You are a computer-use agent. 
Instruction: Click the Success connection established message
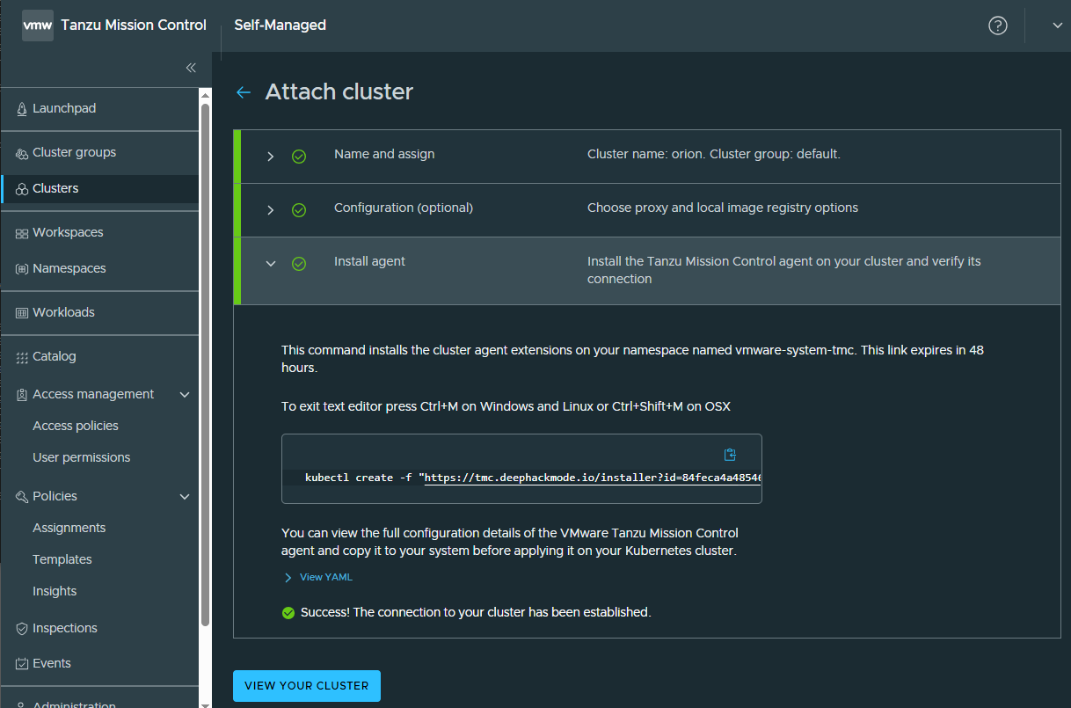476,612
